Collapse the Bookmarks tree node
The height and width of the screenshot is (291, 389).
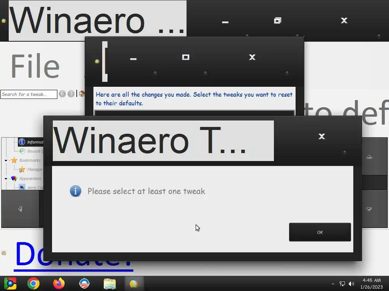pyautogui.click(x=6, y=160)
